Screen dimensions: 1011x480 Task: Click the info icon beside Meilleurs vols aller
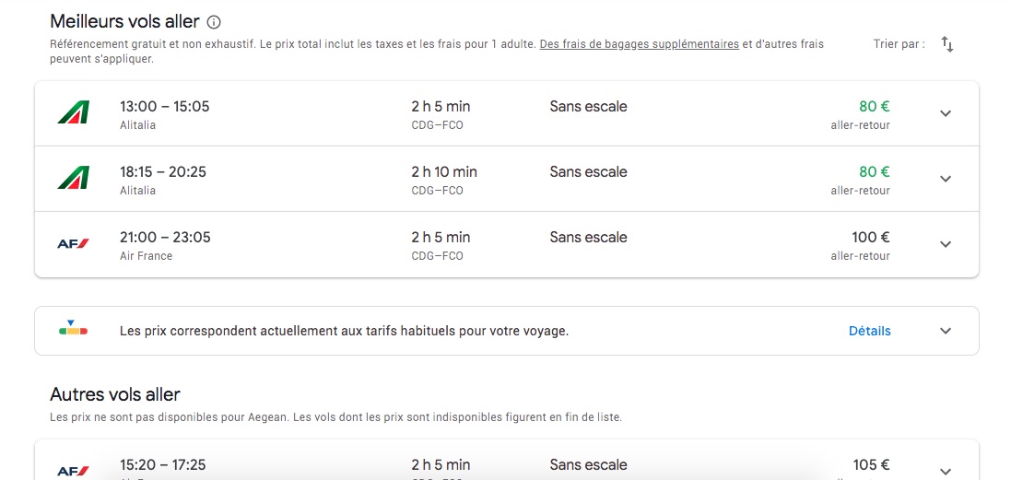click(214, 22)
